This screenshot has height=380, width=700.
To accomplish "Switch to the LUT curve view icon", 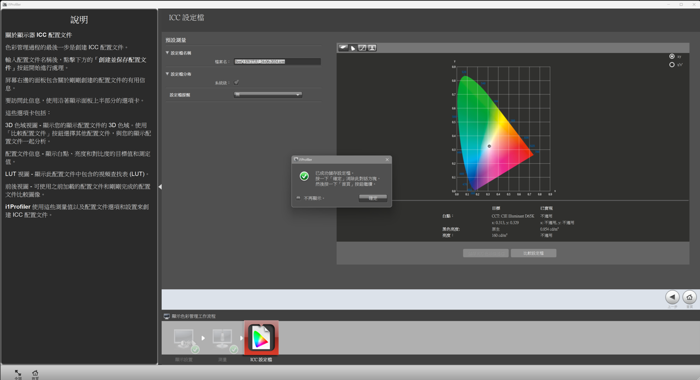I will tap(362, 48).
